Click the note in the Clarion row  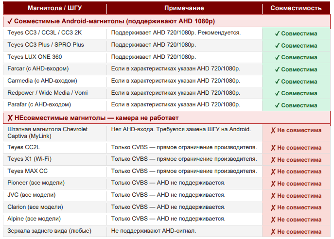point(168,207)
